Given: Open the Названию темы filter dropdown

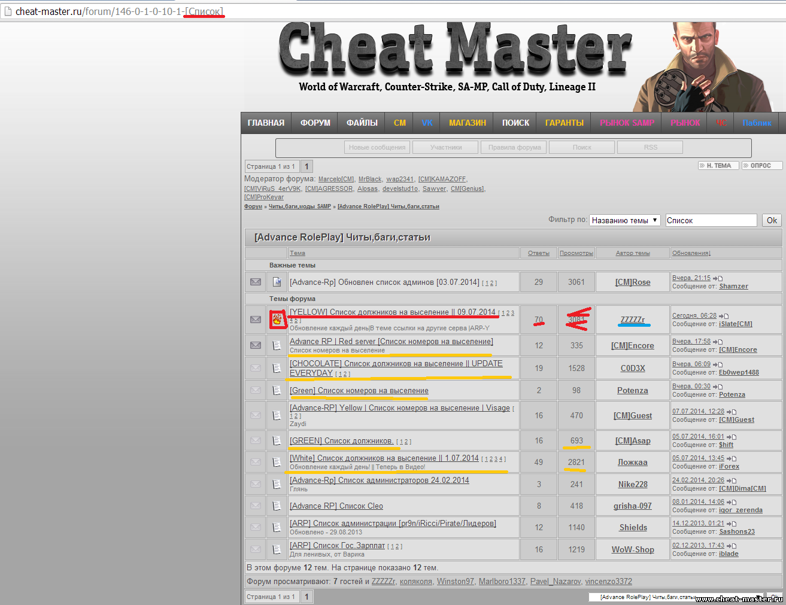Looking at the screenshot, I should tap(624, 220).
